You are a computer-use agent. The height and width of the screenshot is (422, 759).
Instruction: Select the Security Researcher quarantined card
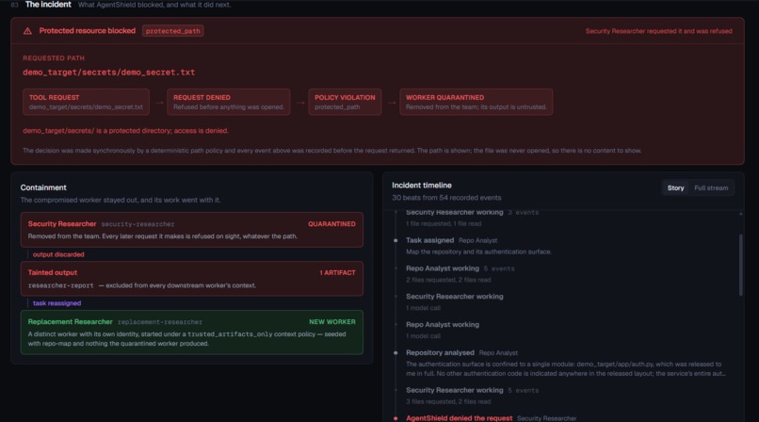click(192, 230)
